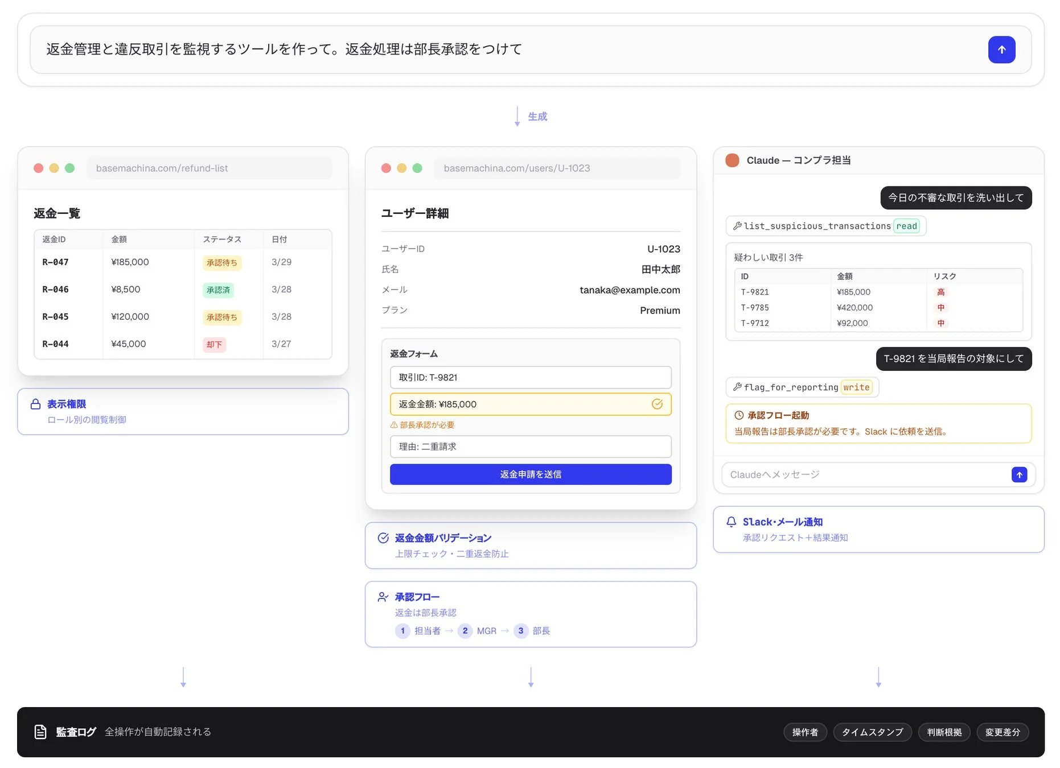The width and height of the screenshot is (1060, 768).
Task: Click 承認済 status badge for R-046
Action: [218, 290]
